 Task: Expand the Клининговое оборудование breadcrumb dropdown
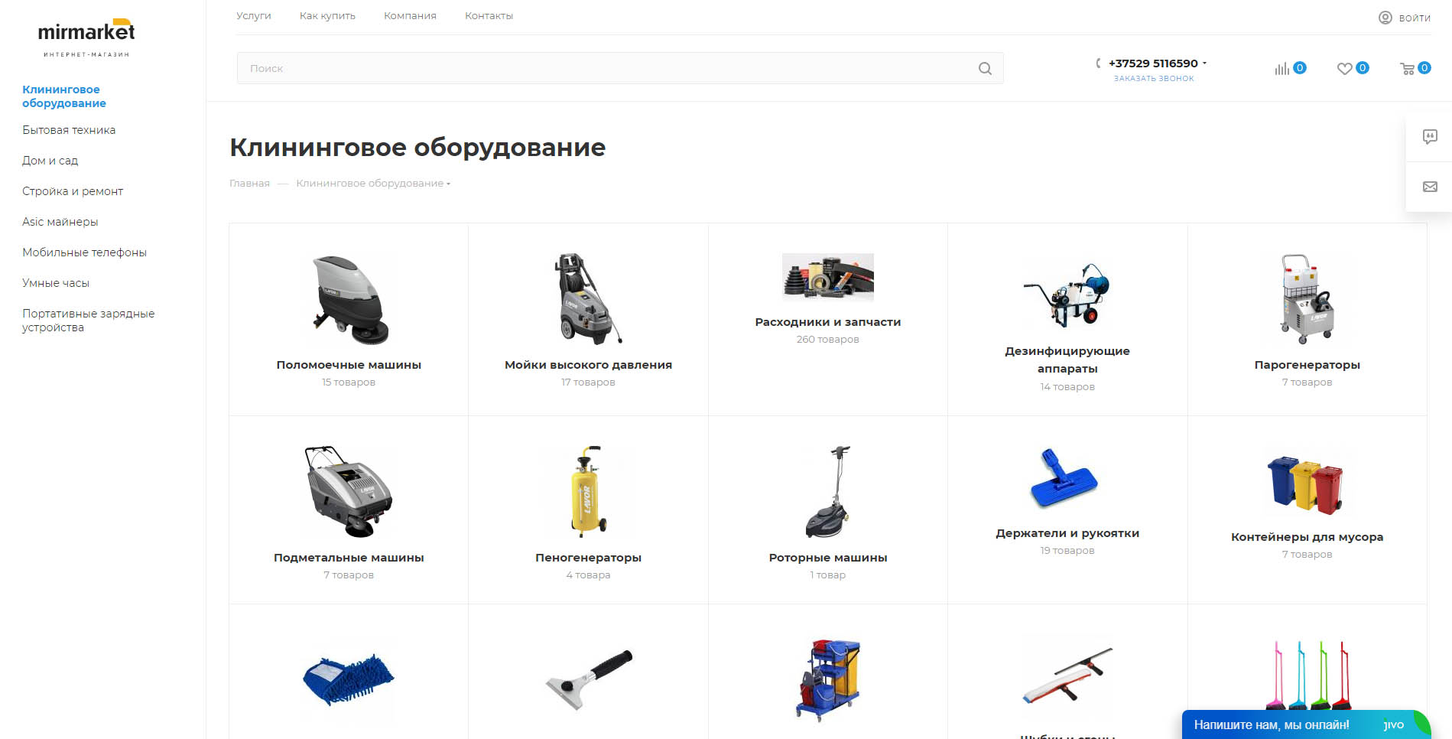[448, 184]
